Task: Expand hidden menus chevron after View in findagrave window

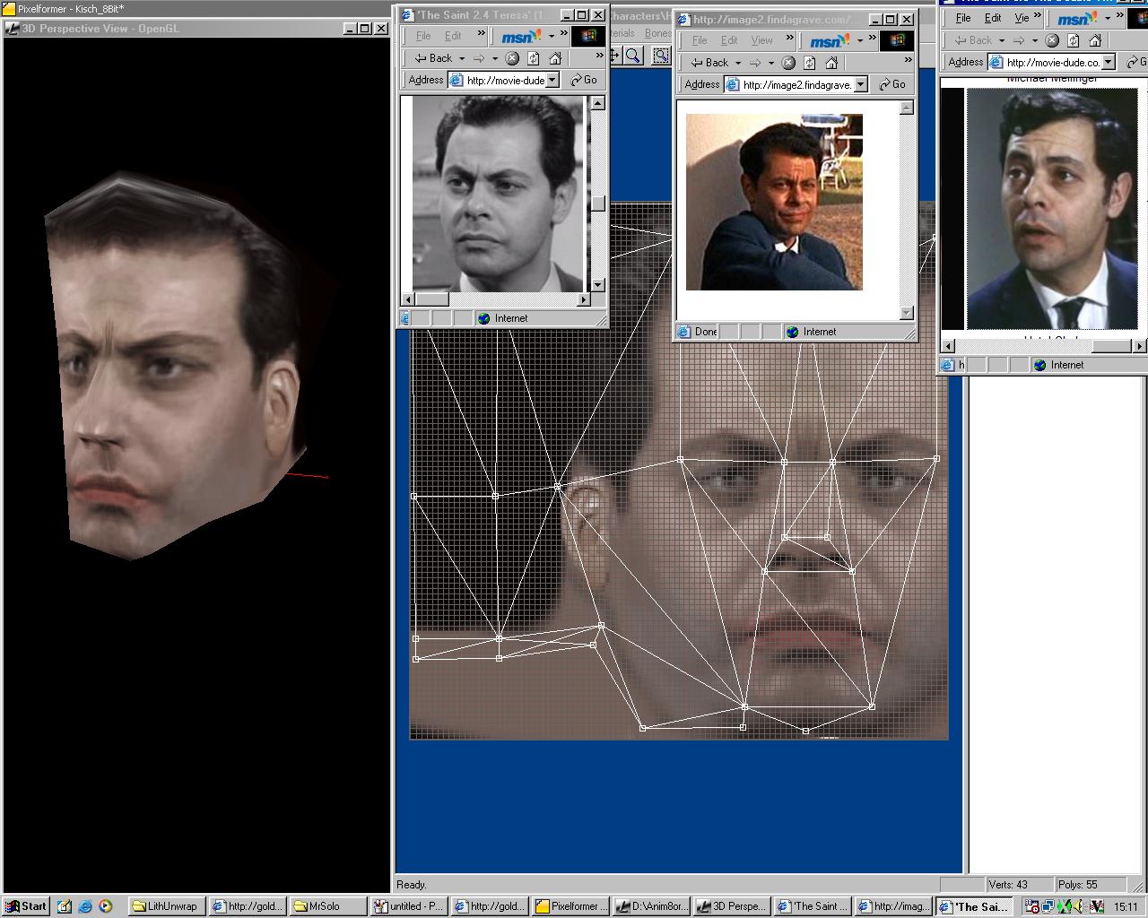Action: [x=789, y=39]
